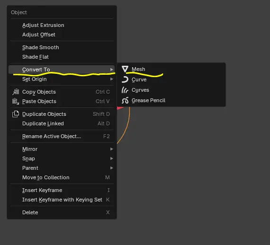Viewport: 270px width, 245px height.
Task: Expand the Set Origin submenu arrow
Action: pyautogui.click(x=112, y=79)
